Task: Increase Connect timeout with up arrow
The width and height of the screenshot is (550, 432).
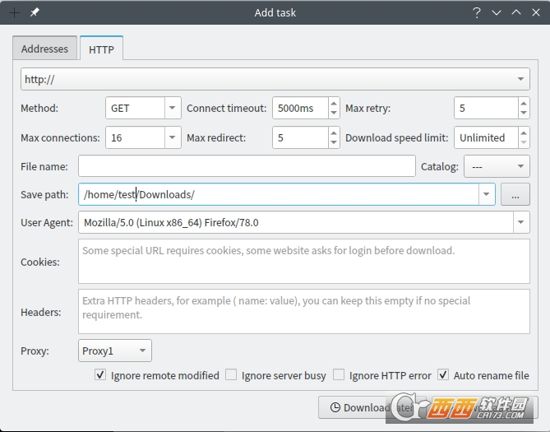Action: pos(333,103)
